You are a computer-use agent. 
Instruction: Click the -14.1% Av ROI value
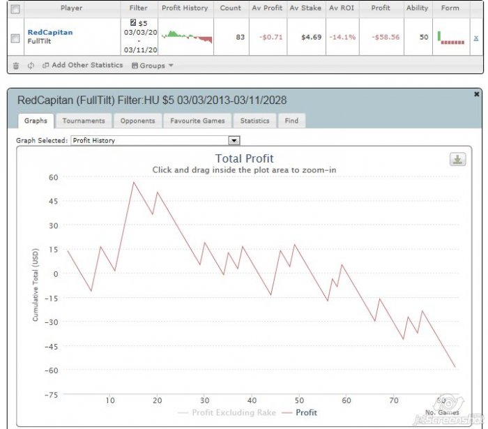tap(342, 37)
